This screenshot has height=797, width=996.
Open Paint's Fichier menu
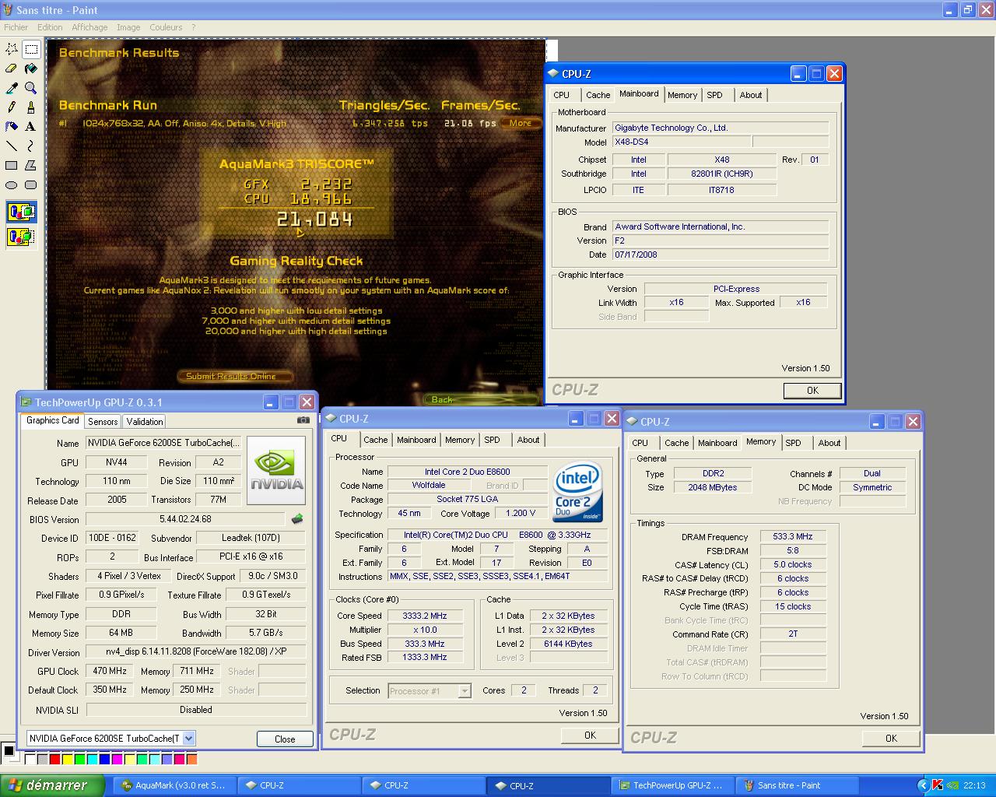tap(16, 27)
